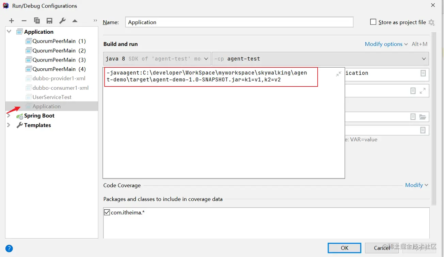The height and width of the screenshot is (257, 444).
Task: Remove selected configuration with minus icon
Action: 24,21
